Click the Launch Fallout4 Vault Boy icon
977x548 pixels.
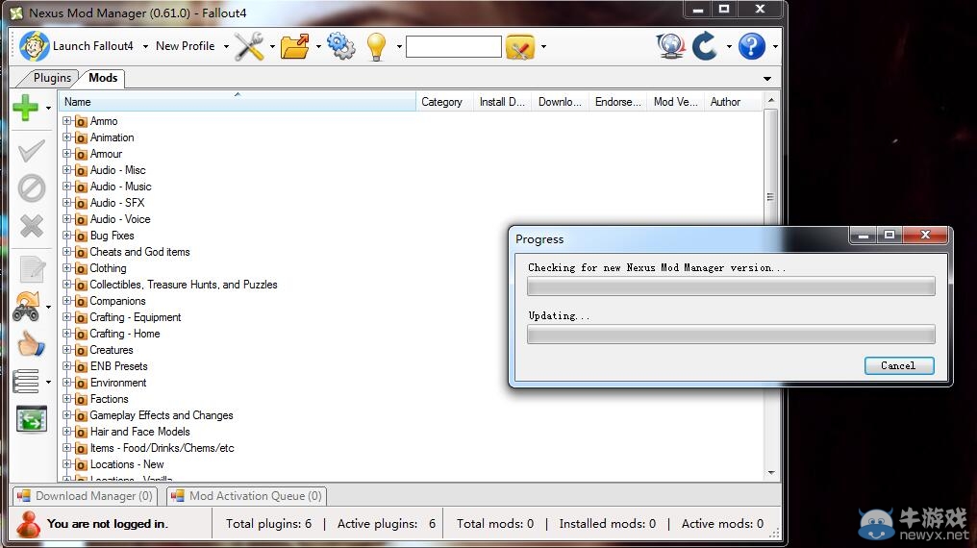pos(34,46)
